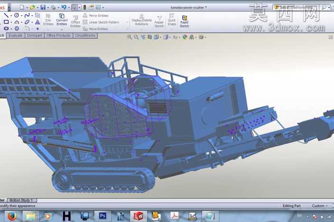Select the Polygon sketch tool
The image size is (334, 222).
point(17,28)
